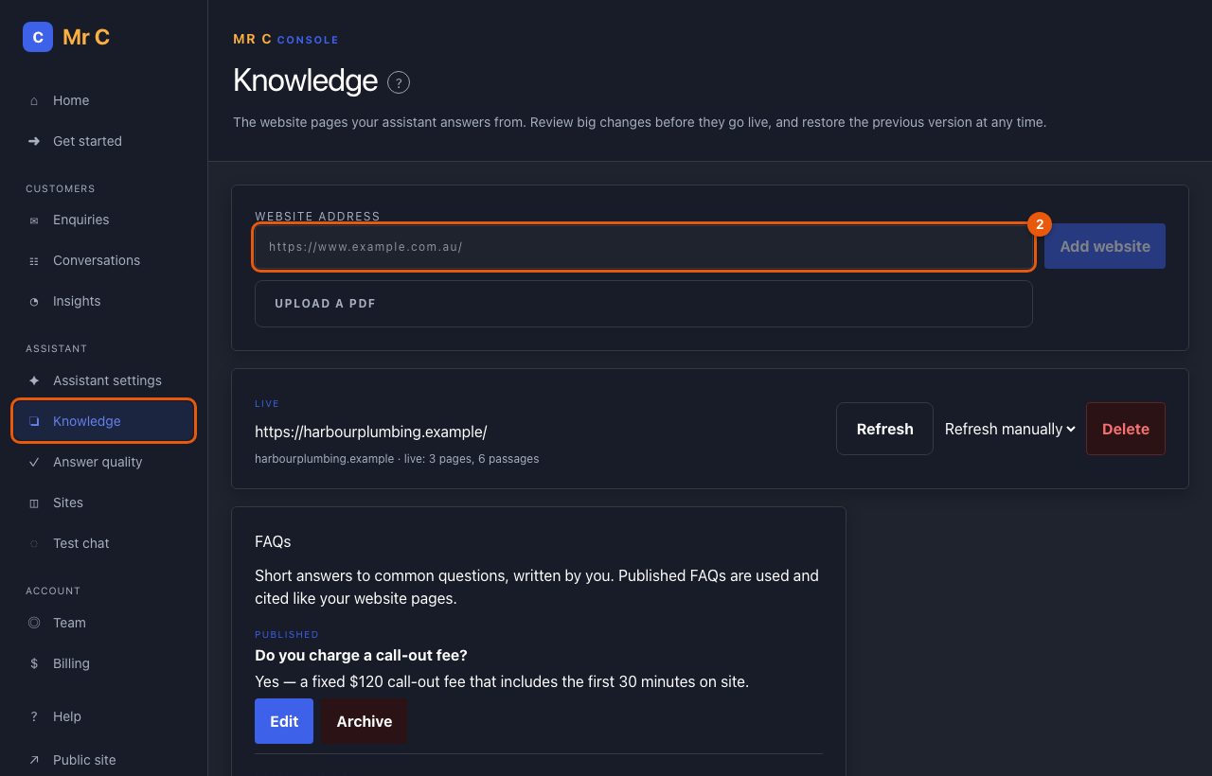
Task: Click Upload a PDF button
Action: point(644,304)
